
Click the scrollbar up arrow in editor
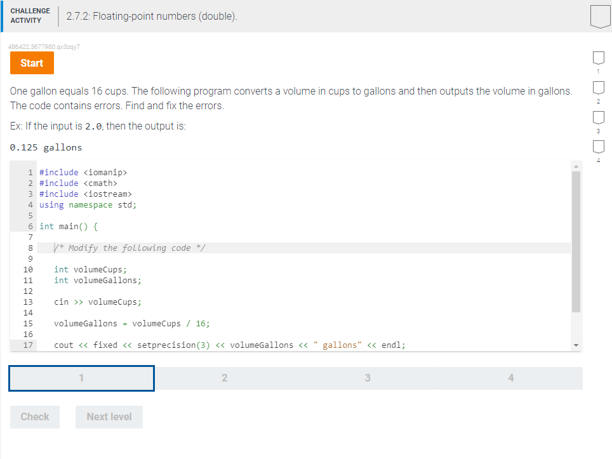pos(575,166)
